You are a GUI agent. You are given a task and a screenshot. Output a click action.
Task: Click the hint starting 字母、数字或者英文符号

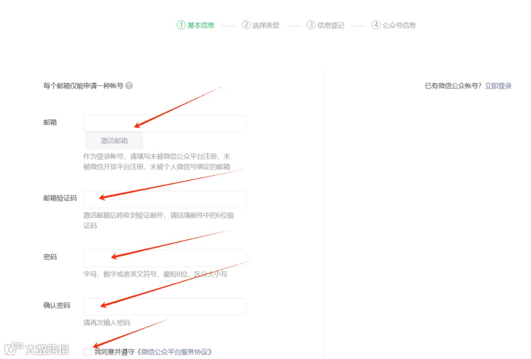[155, 274]
